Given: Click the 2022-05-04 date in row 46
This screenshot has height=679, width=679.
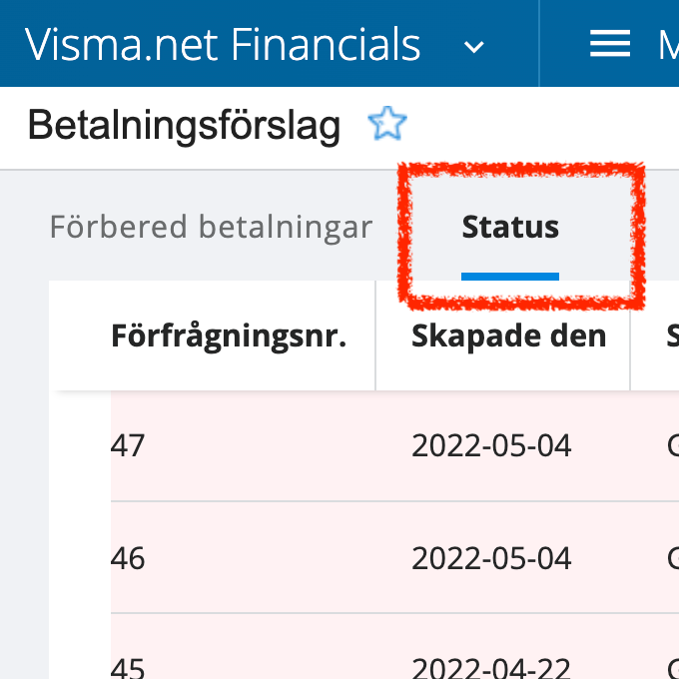Looking at the screenshot, I should (x=491, y=557).
